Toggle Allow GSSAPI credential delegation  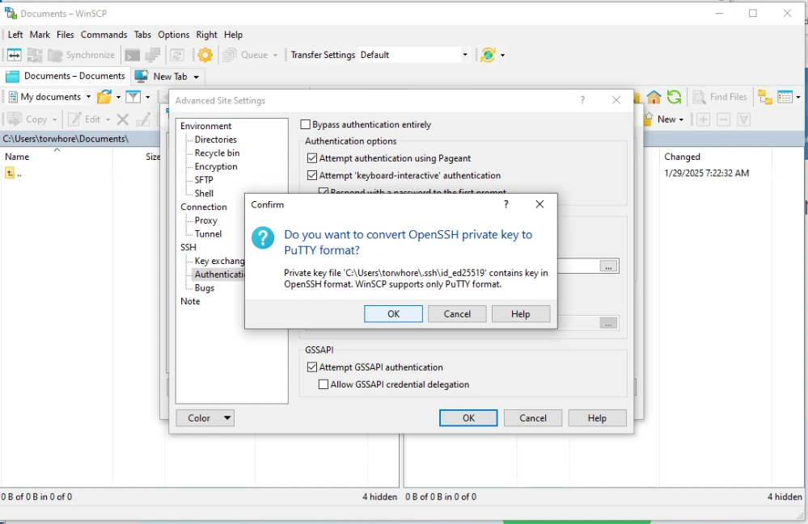324,385
